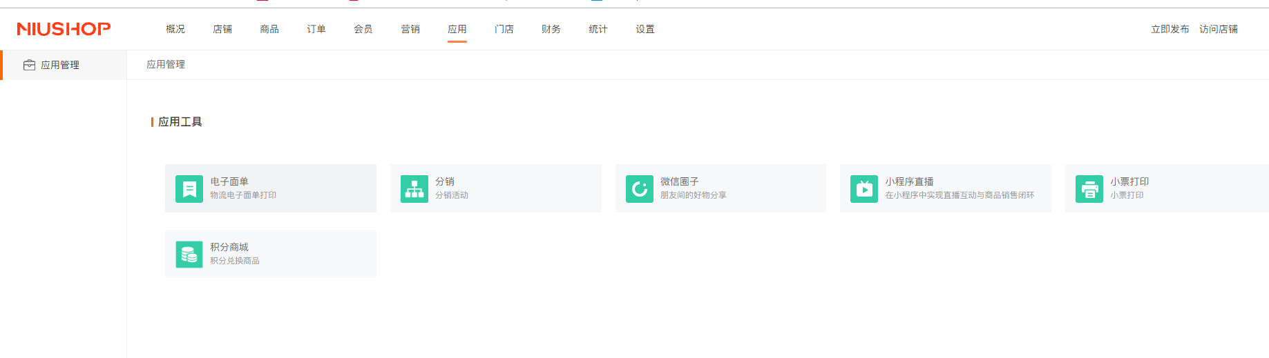1269x358 pixels.
Task: Open the 小程序直播 app title
Action: [910, 181]
